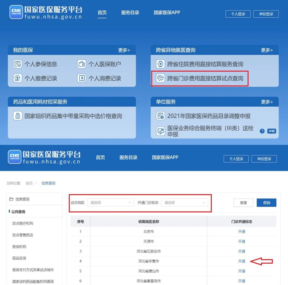The image size is (288, 285).
Task: Click 个人登录 button in lower header
Action: click(x=236, y=159)
